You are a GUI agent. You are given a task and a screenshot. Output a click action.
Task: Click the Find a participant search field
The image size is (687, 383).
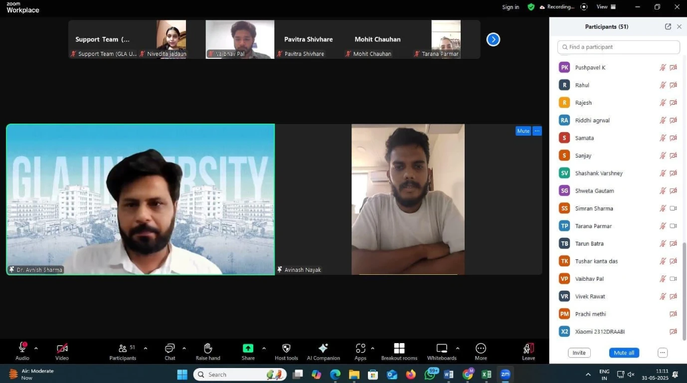[618, 47]
